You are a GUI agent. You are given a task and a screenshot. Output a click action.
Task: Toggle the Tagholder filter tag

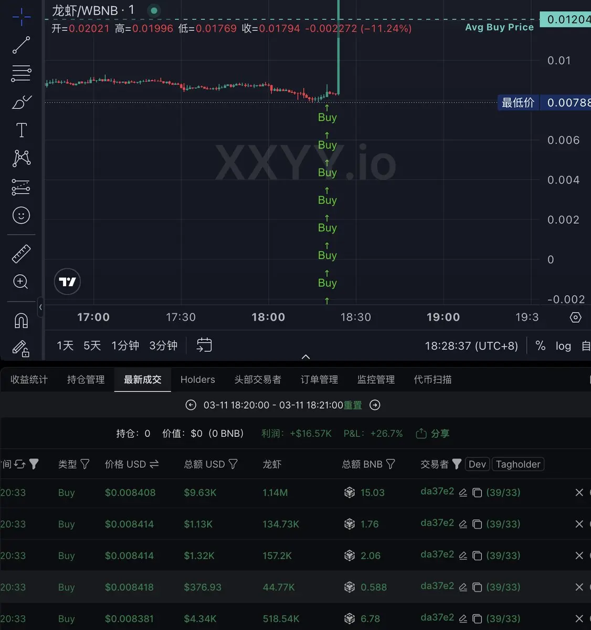coord(518,464)
